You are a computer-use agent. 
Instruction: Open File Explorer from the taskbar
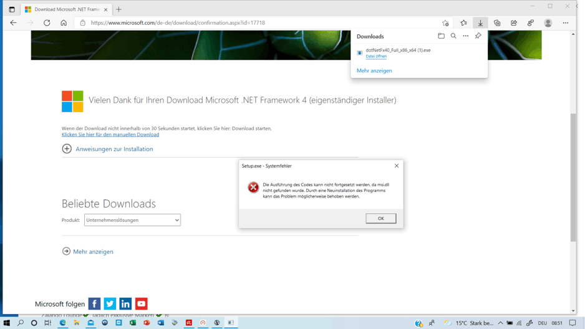coord(77,323)
